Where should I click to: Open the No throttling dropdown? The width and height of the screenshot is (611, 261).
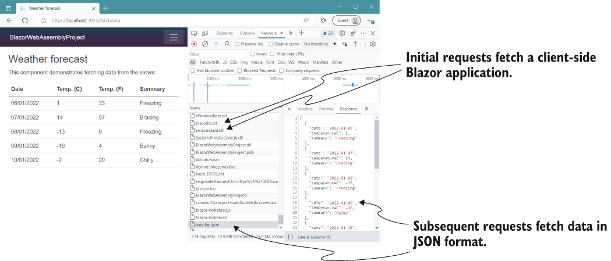(x=320, y=44)
